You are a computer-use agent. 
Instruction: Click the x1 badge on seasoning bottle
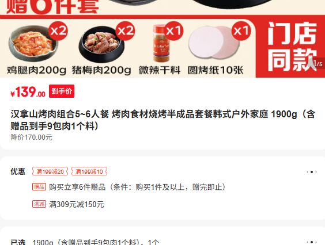(173, 31)
